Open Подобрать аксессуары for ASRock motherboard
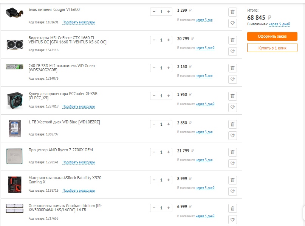The image size is (305, 226). click(79, 191)
